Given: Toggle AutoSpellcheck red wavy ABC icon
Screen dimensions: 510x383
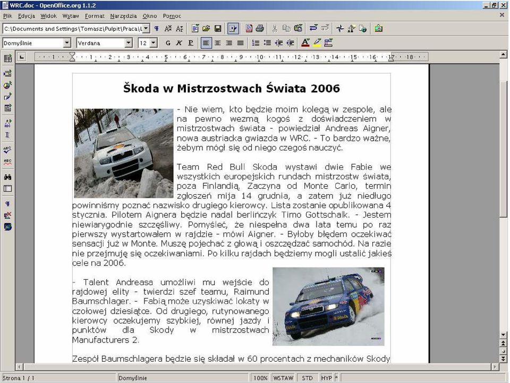Looking at the screenshot, I should point(8,162).
